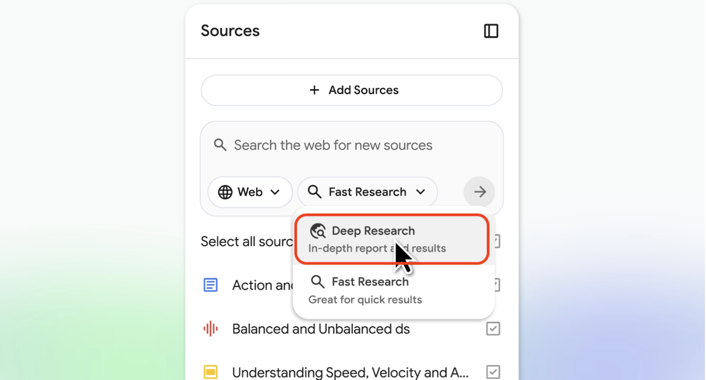Open the Web source type dropdown
The width and height of the screenshot is (706, 380).
click(250, 192)
